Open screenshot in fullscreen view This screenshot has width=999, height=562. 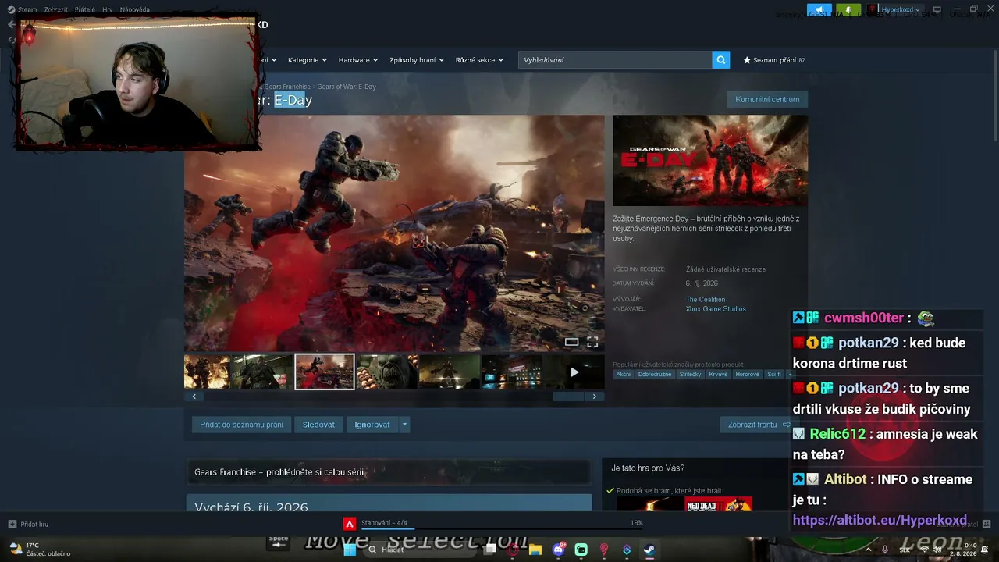[x=592, y=342]
